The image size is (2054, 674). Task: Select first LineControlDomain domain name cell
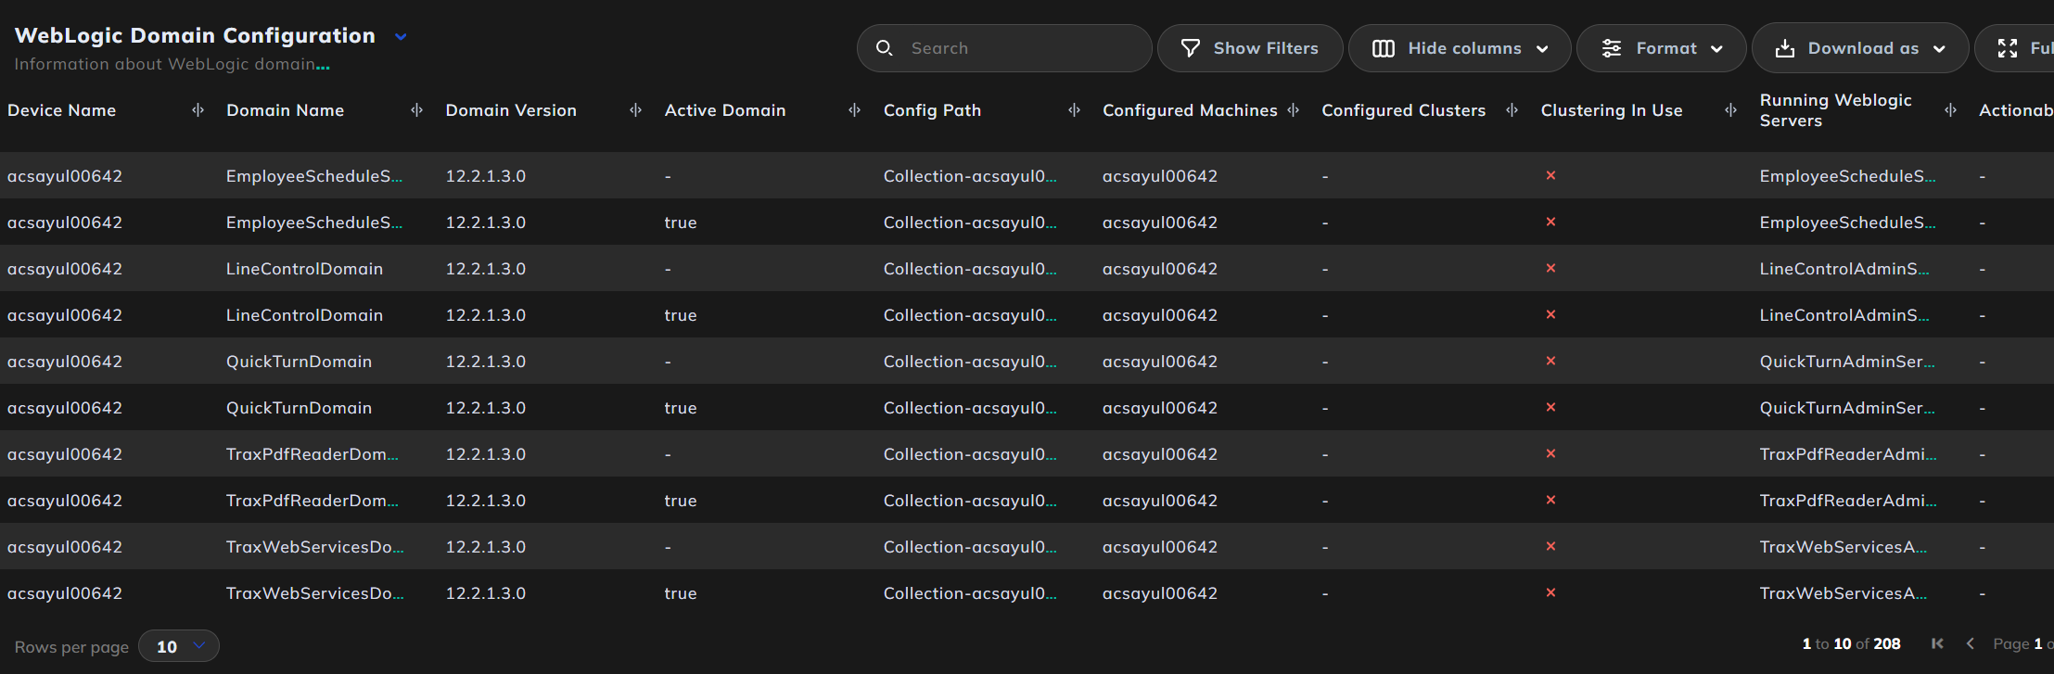click(304, 269)
